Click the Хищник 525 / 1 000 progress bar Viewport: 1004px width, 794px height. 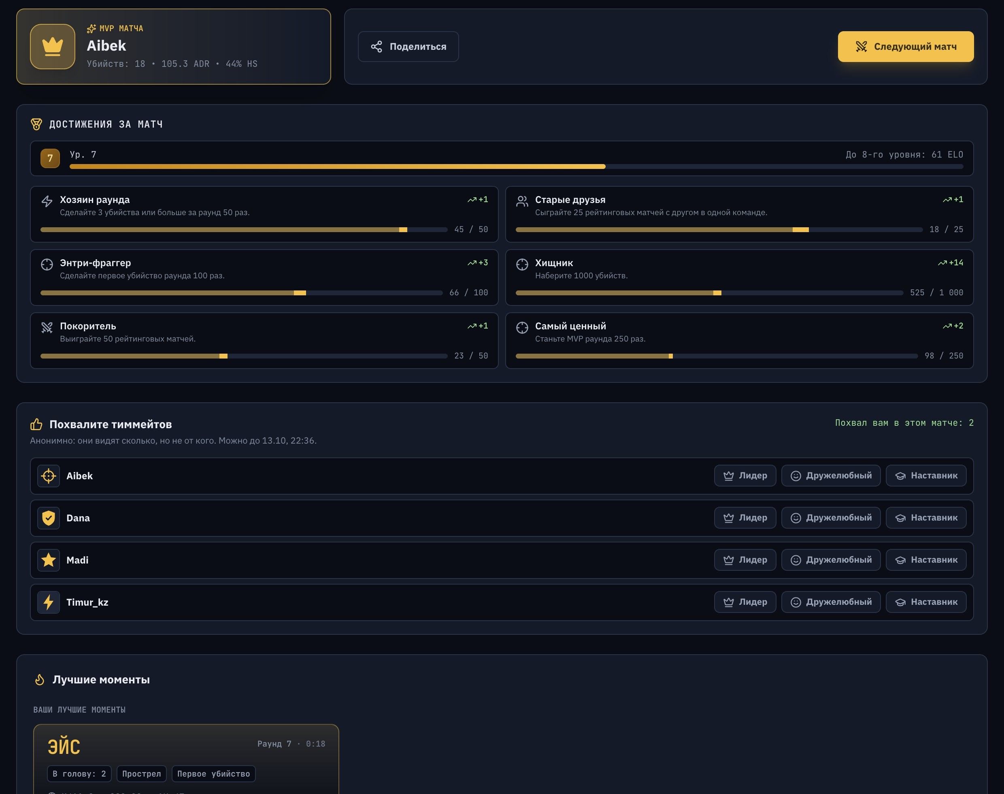pos(709,293)
